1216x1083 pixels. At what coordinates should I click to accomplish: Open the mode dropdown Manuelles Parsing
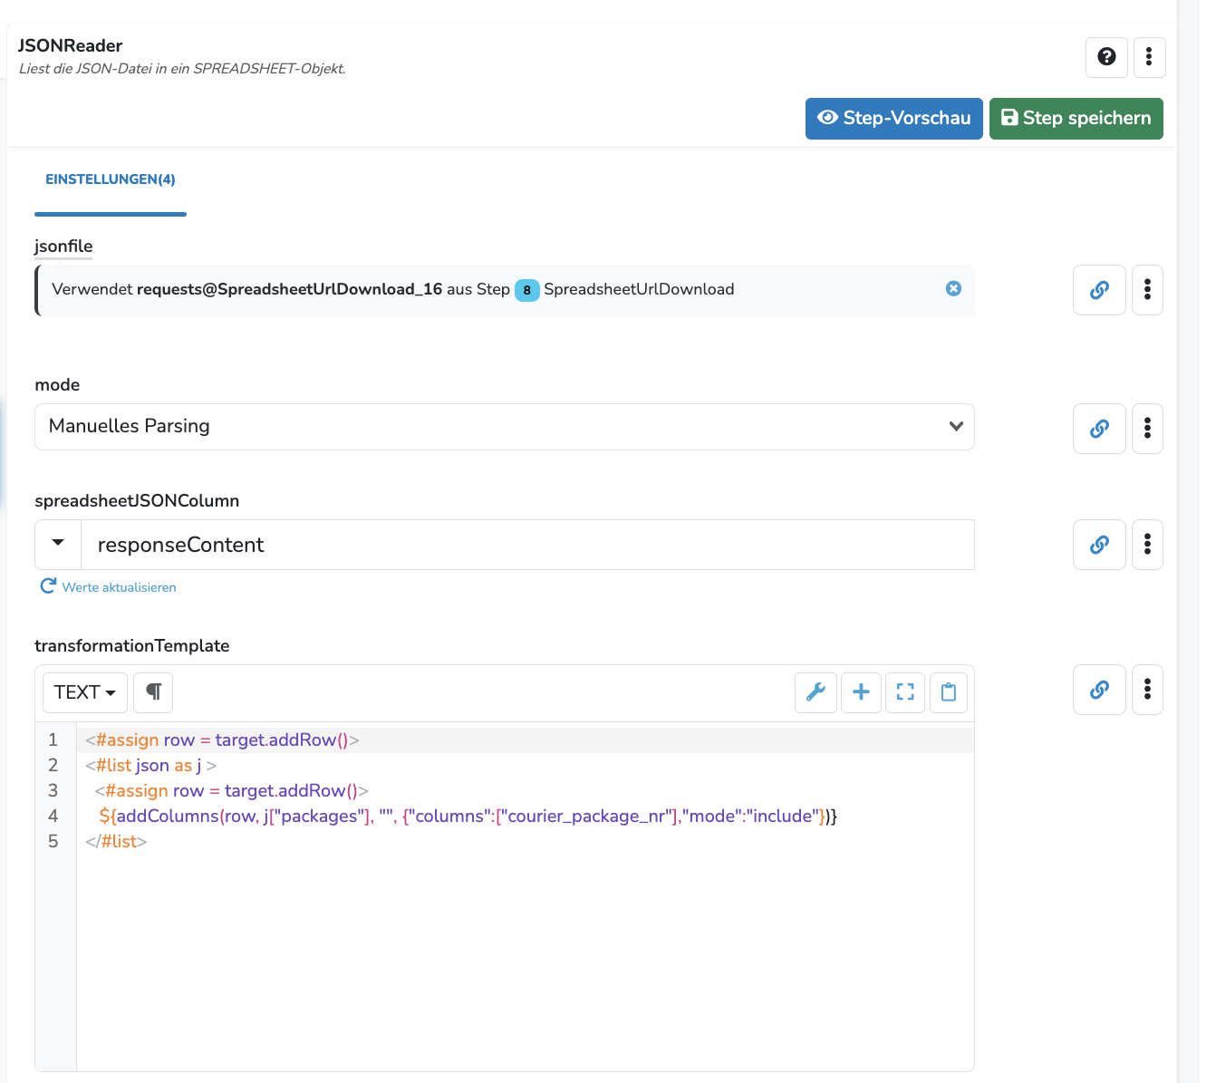(505, 427)
